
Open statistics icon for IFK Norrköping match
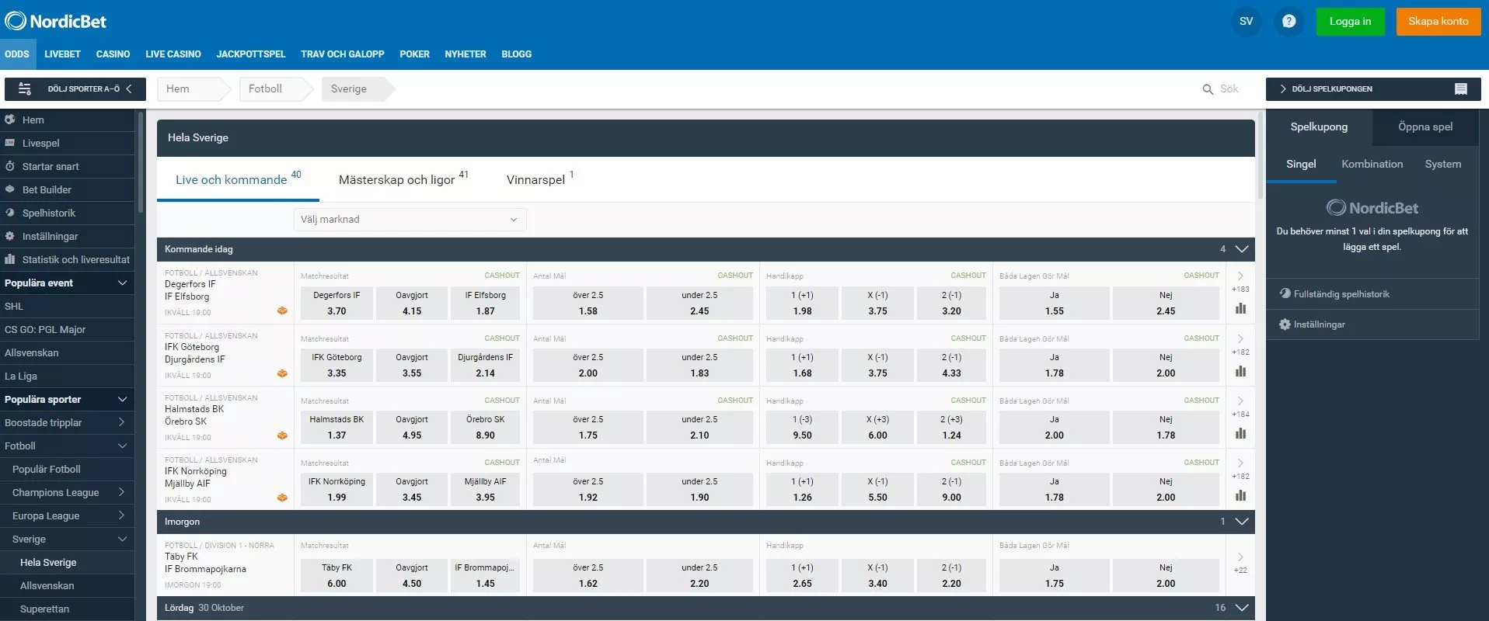pyautogui.click(x=1240, y=495)
